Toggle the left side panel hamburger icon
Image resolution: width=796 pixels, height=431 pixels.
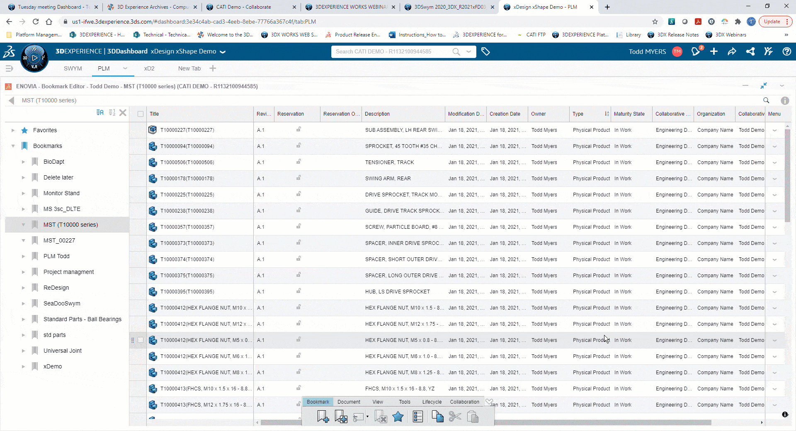click(10, 68)
